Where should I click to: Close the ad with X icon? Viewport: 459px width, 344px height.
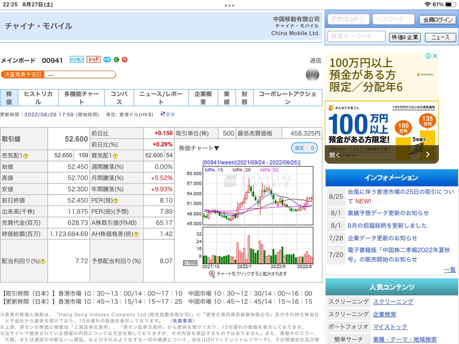tap(435, 56)
